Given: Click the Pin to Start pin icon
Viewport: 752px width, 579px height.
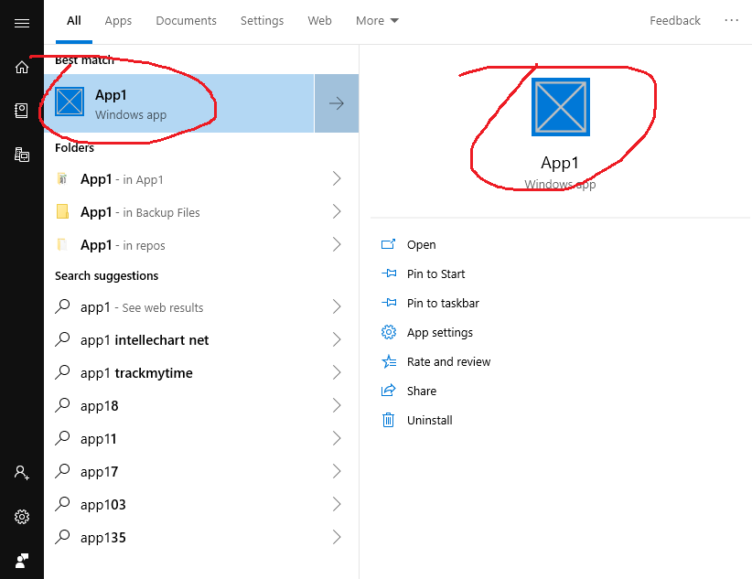Looking at the screenshot, I should coord(391,273).
